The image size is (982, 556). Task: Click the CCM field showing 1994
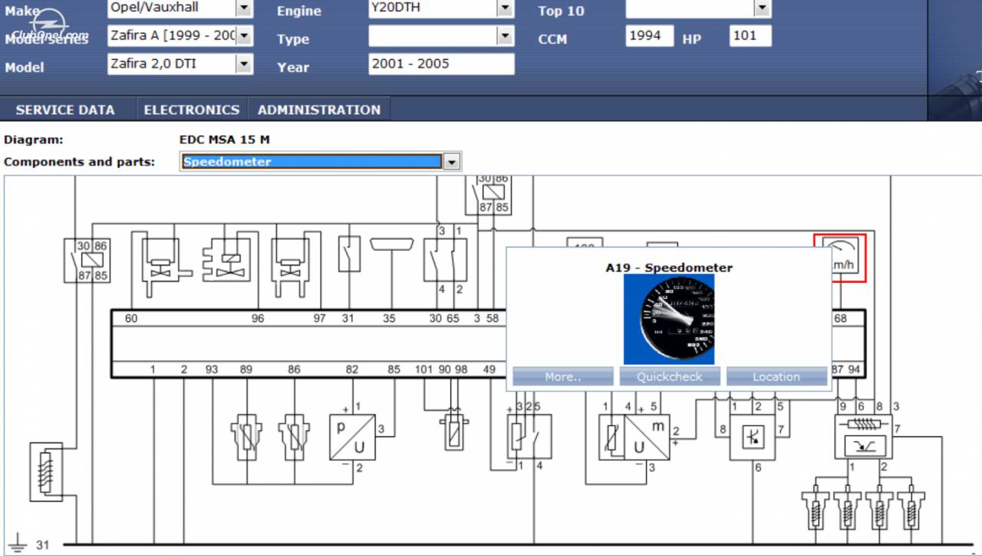point(650,35)
